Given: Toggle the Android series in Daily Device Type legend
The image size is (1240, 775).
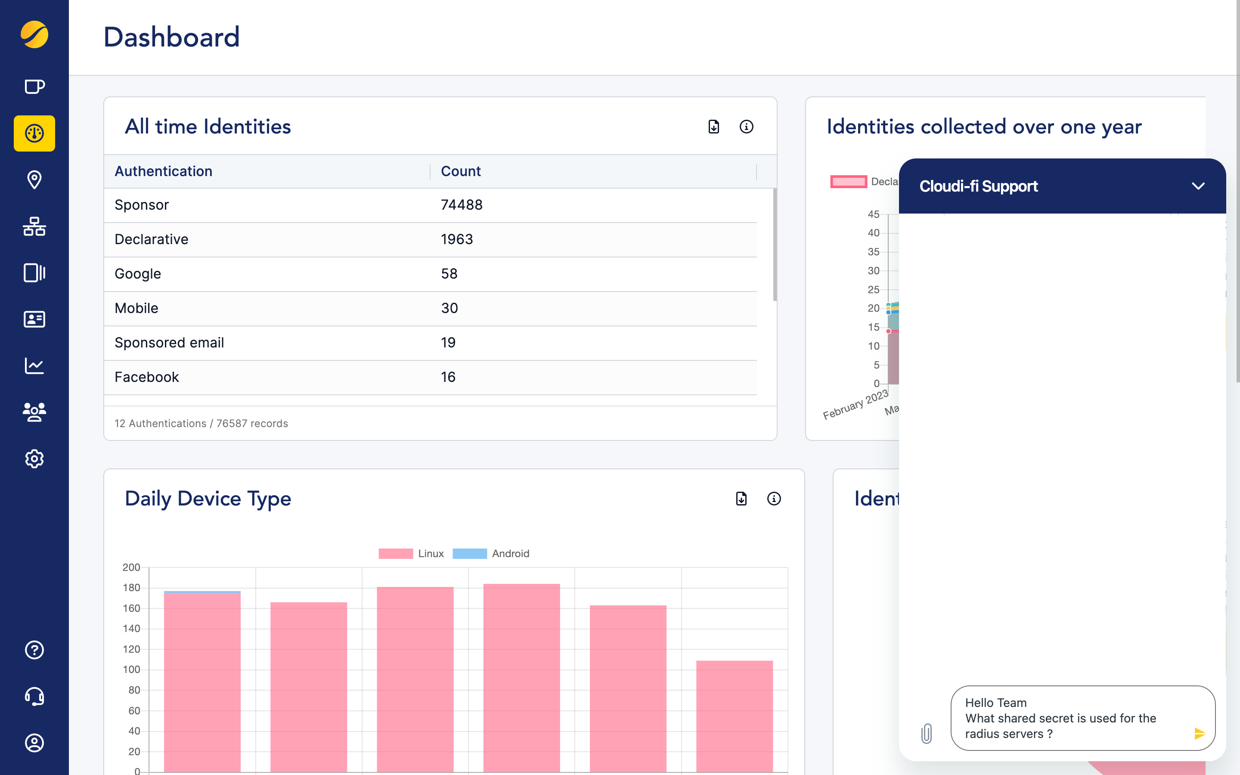Looking at the screenshot, I should 469,554.
